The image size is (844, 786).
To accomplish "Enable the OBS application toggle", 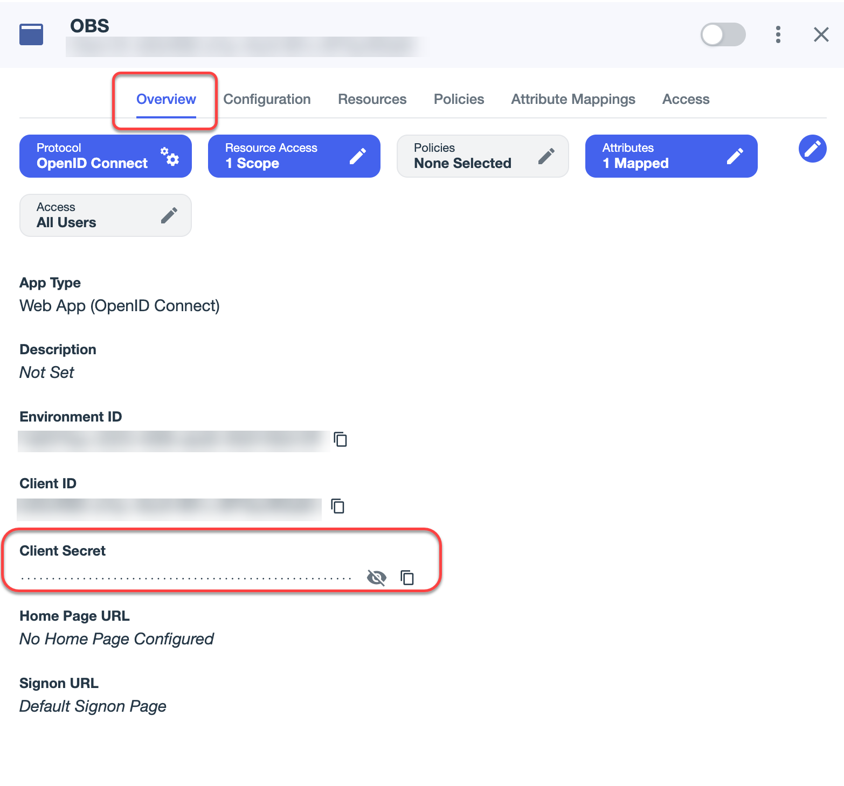I will tap(723, 34).
